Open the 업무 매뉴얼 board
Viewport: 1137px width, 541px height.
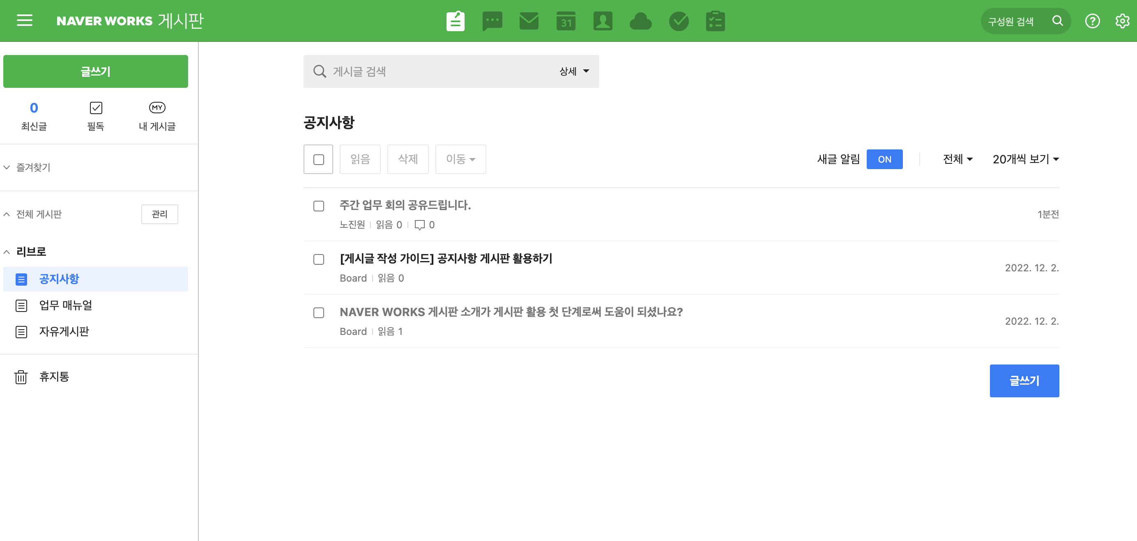(x=65, y=305)
